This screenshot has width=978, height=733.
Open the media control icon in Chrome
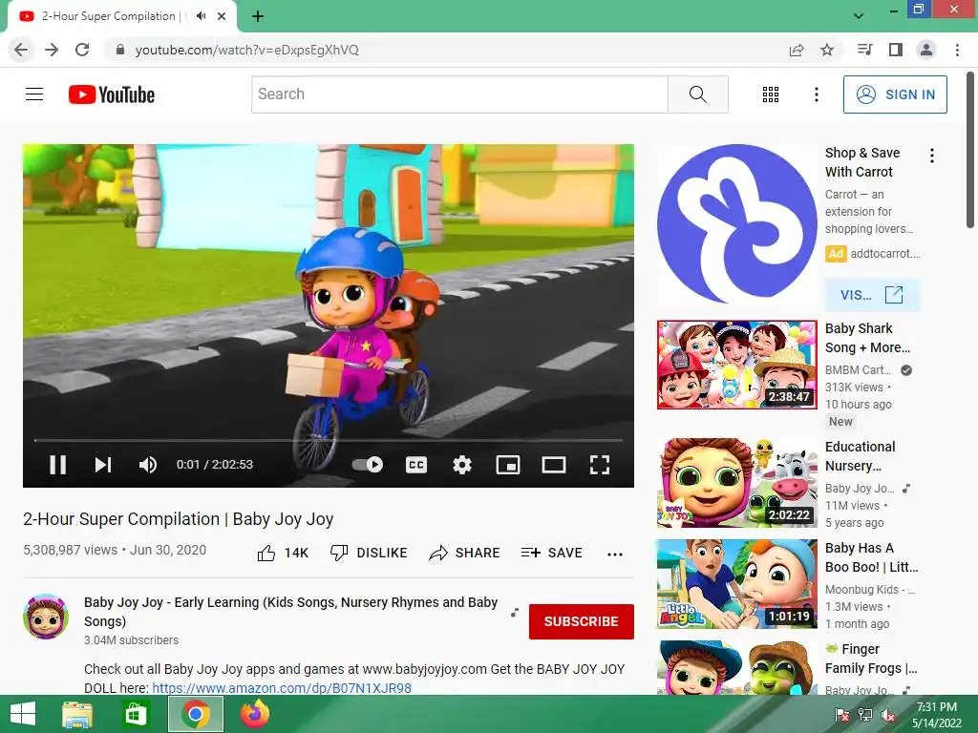pos(864,50)
